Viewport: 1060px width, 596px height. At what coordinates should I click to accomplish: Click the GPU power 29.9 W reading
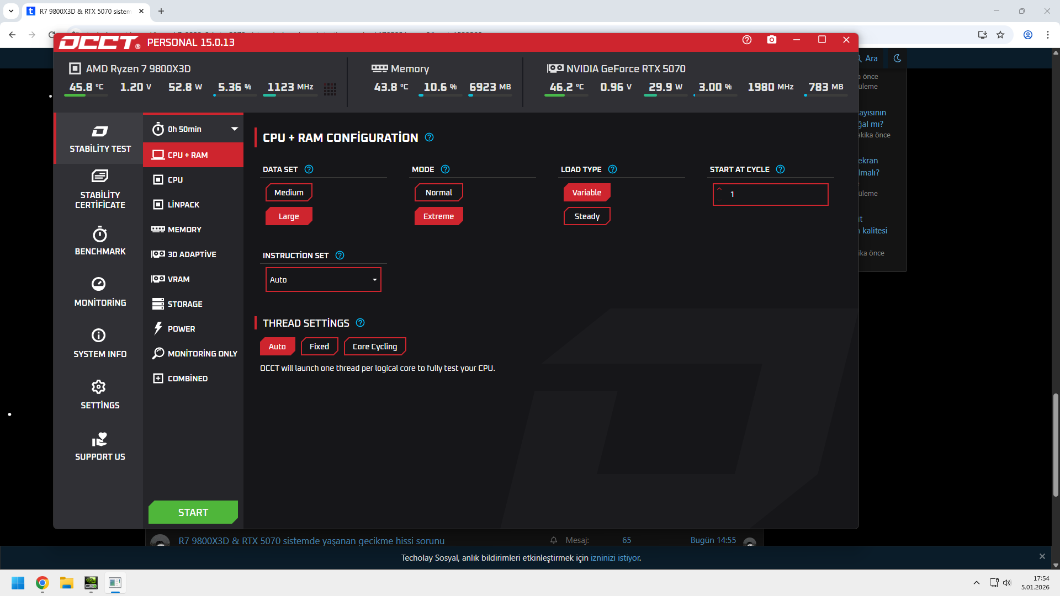(666, 87)
